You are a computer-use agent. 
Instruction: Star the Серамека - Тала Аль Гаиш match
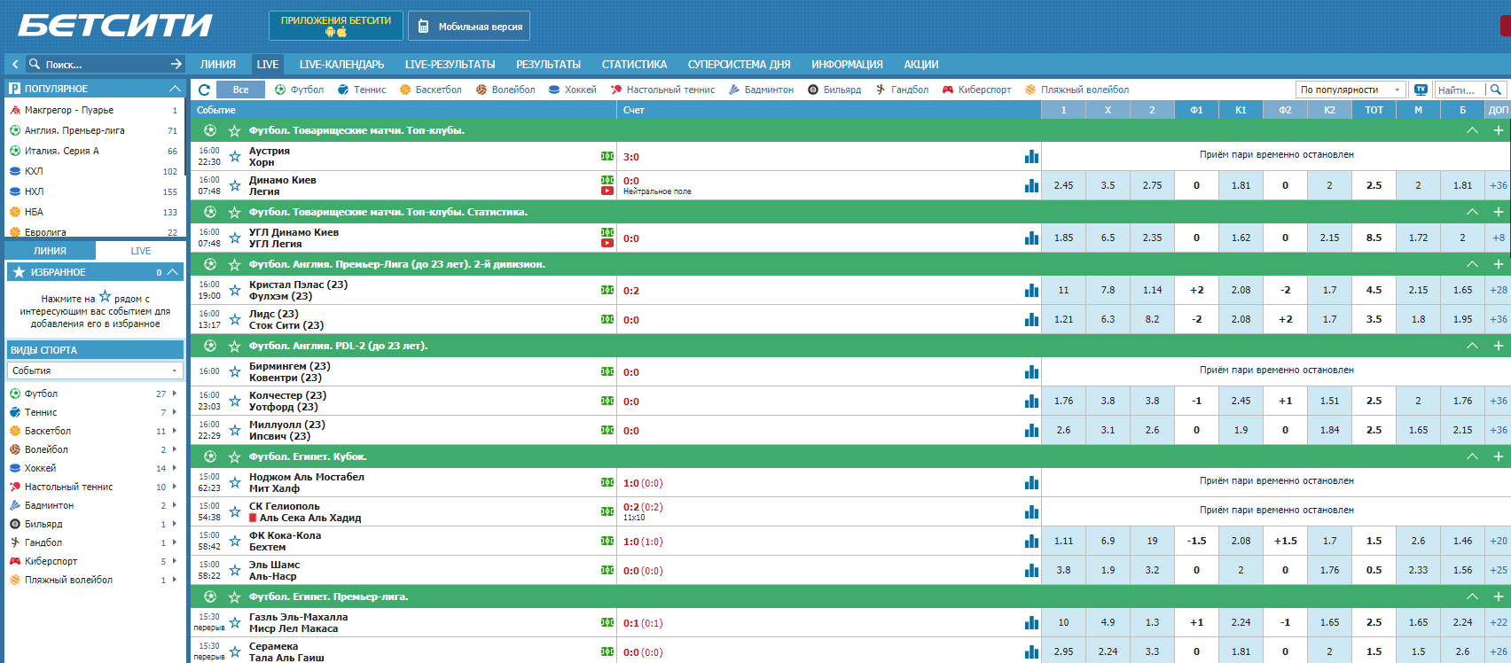pos(235,652)
